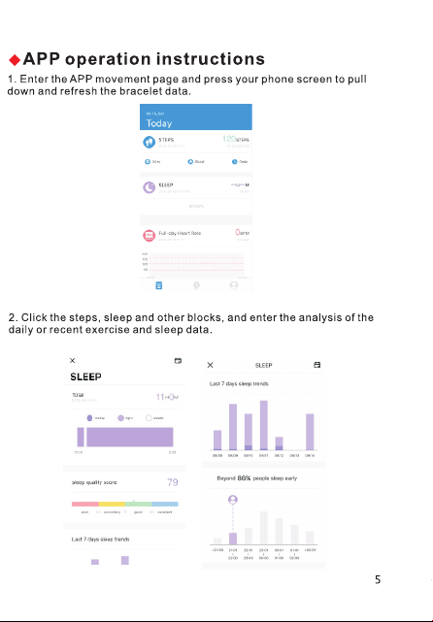Image resolution: width=433 pixels, height=622 pixels.
Task: Open the purple sleep moon icon
Action: tap(149, 187)
